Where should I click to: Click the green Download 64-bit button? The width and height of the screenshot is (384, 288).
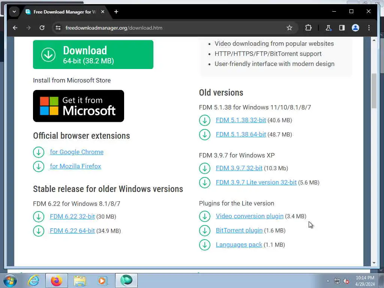point(93,54)
